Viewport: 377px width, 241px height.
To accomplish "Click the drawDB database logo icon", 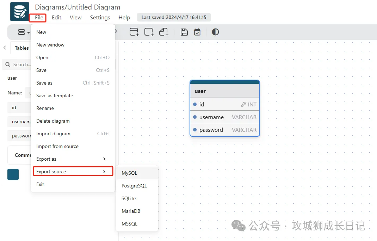I will click(x=20, y=12).
